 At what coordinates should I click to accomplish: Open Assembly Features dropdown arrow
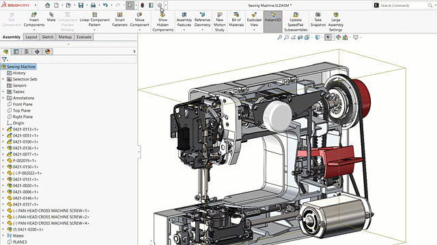click(x=184, y=30)
